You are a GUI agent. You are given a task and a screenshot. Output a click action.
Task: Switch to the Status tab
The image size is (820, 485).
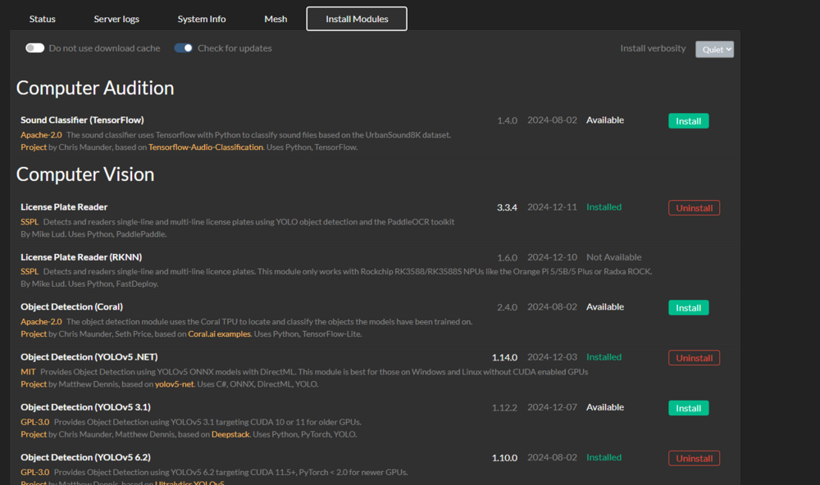[x=43, y=19]
